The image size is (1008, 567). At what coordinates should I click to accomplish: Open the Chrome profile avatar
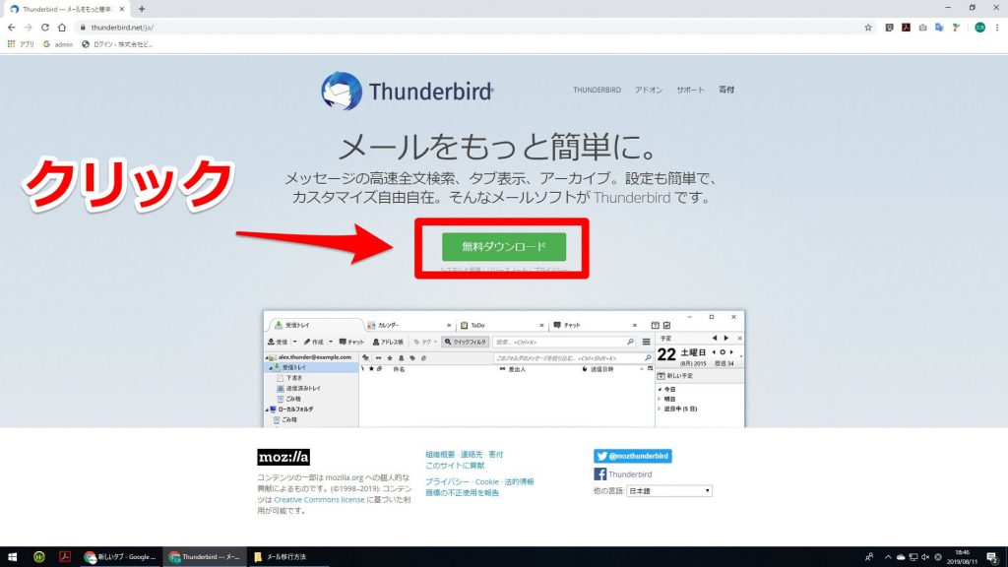[x=979, y=27]
